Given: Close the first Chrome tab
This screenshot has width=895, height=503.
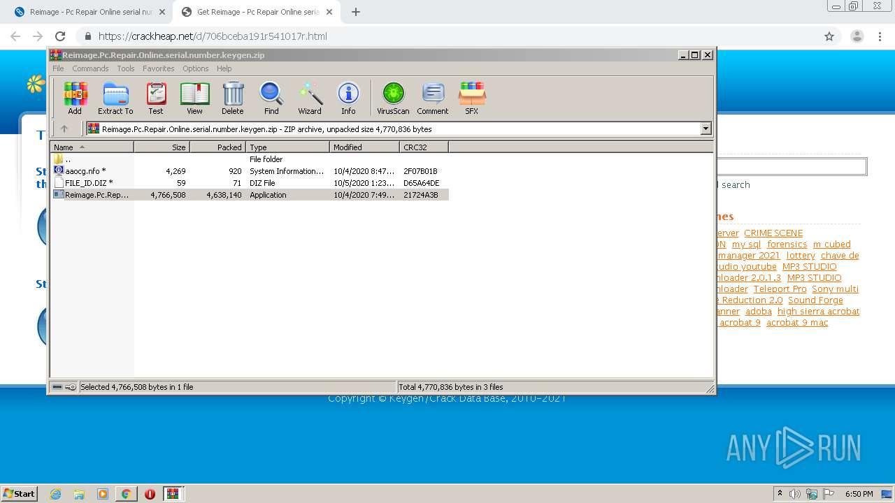Looking at the screenshot, I should tap(162, 12).
